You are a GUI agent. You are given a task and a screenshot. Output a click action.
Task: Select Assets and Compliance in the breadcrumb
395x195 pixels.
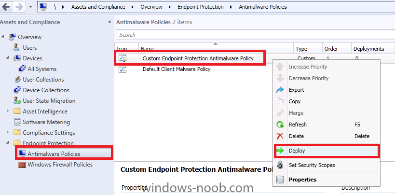pos(98,7)
